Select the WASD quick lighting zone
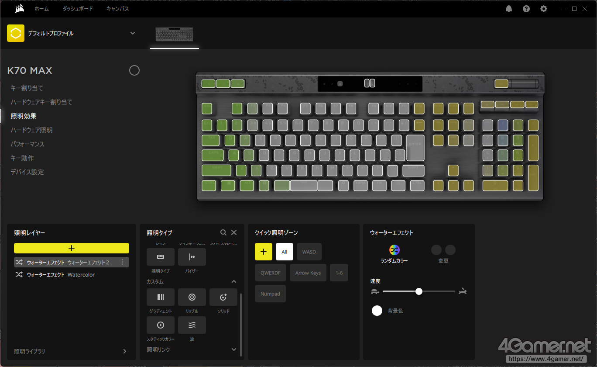The width and height of the screenshot is (597, 367). pos(309,252)
